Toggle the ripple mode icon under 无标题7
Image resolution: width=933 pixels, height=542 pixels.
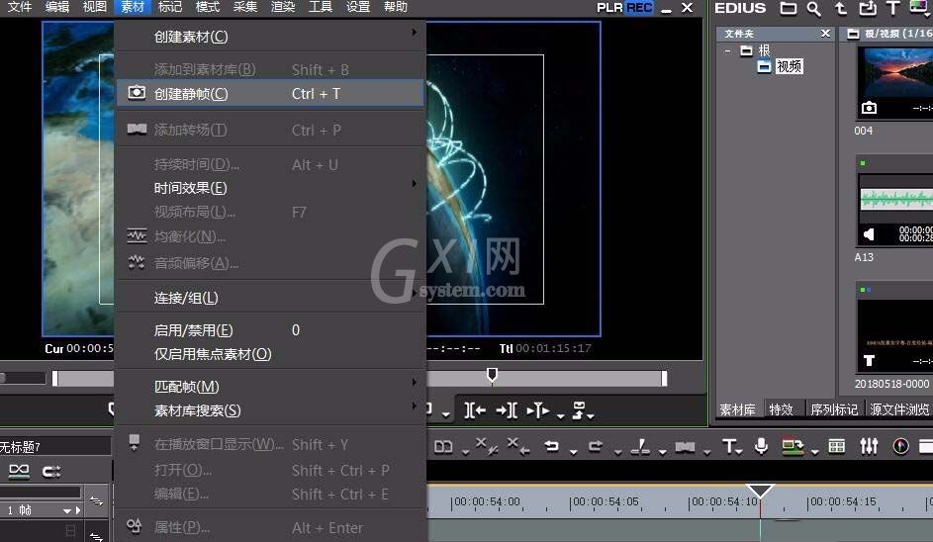coord(19,471)
